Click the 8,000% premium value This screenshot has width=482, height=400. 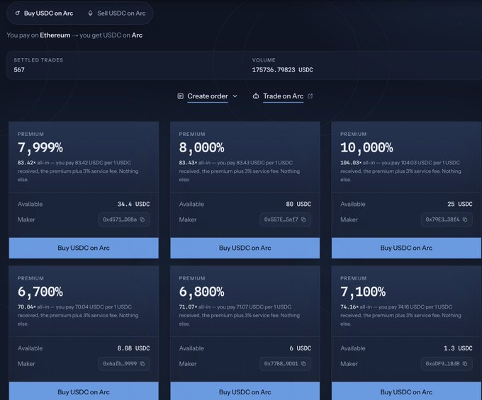point(201,148)
